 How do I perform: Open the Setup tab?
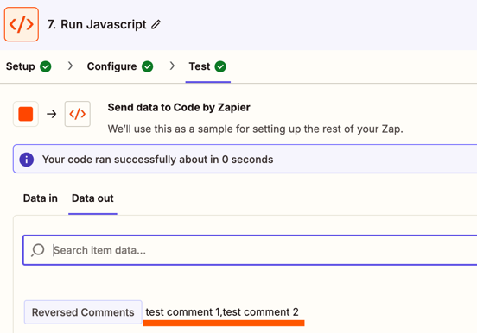29,66
